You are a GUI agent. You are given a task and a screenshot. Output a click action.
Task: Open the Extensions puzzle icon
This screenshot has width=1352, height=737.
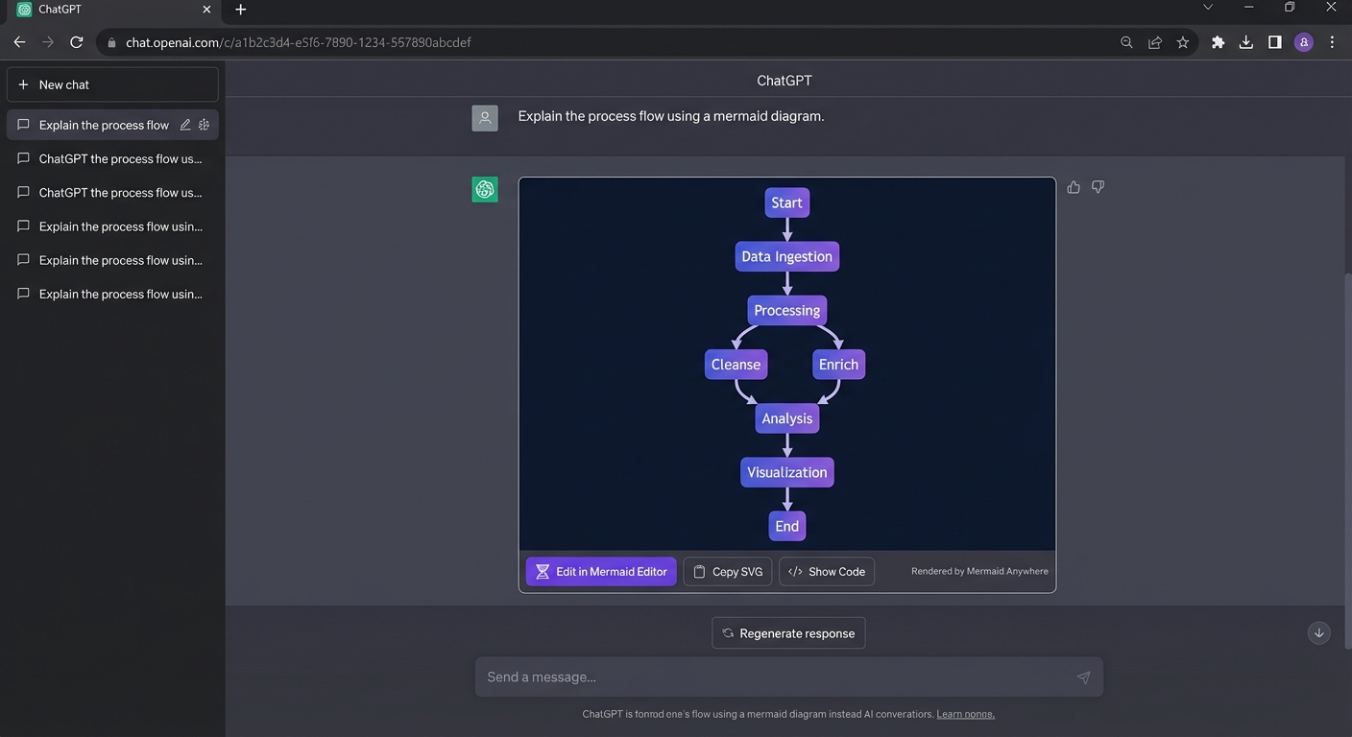click(1219, 42)
